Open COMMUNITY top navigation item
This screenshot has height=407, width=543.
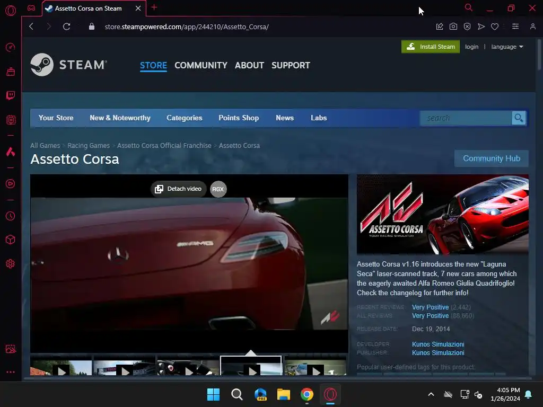point(201,65)
